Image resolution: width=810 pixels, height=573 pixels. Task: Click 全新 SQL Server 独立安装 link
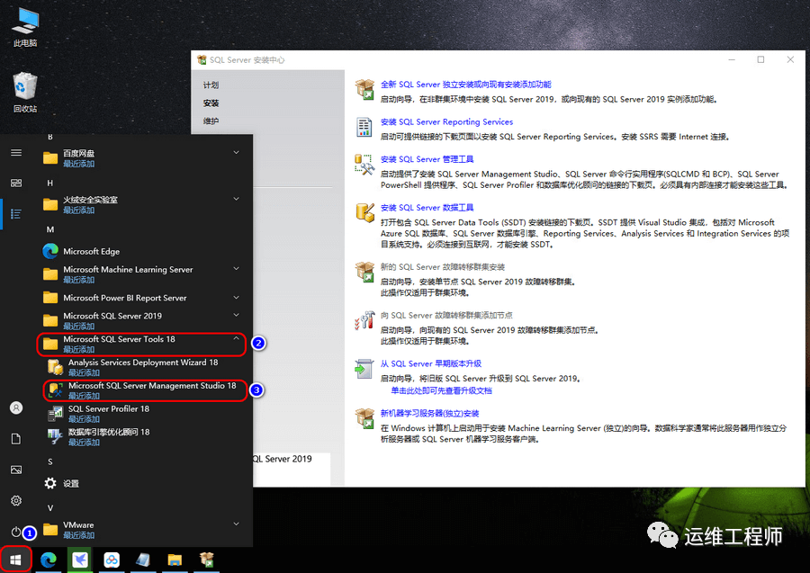pos(465,85)
